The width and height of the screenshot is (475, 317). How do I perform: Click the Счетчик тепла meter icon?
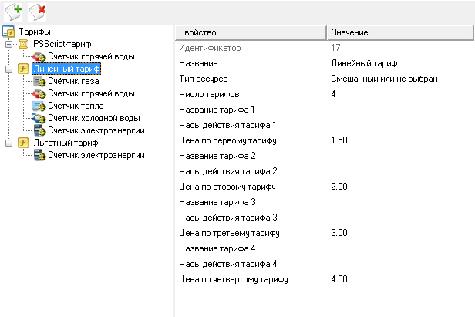point(39,106)
